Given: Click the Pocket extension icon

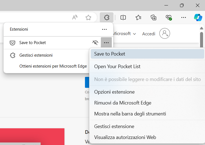Looking at the screenshot, I should [x=12, y=43].
